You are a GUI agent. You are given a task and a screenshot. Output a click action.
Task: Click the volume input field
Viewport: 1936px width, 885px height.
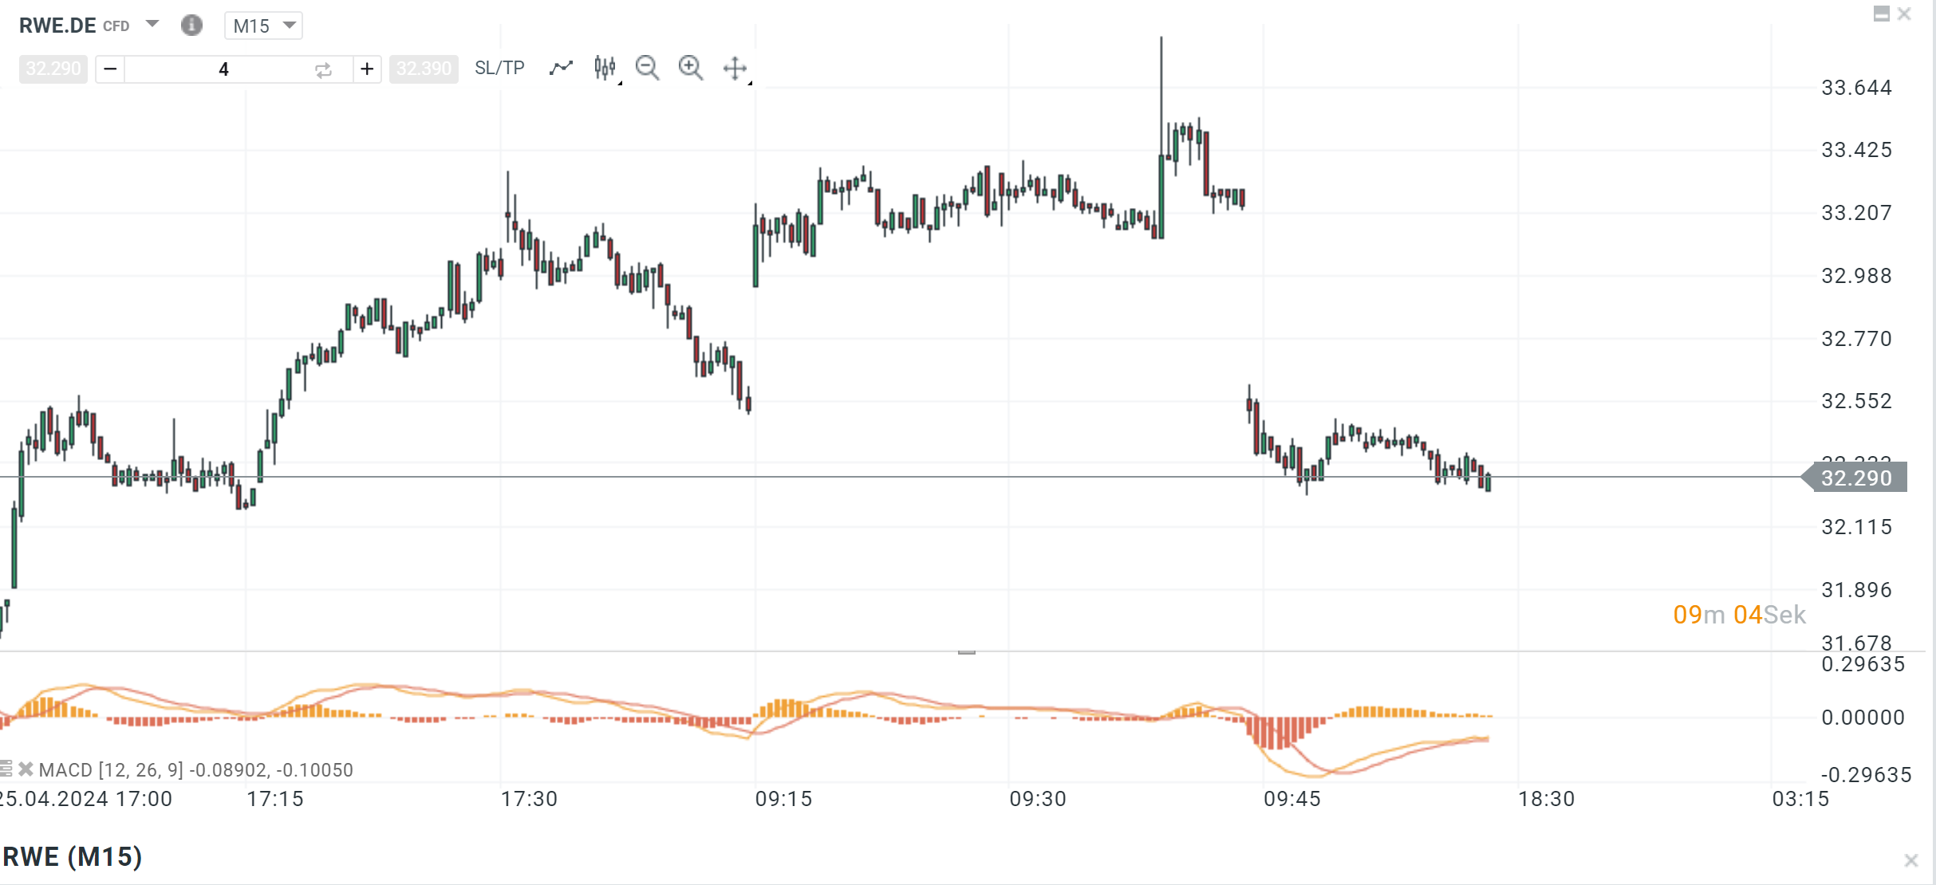223,69
